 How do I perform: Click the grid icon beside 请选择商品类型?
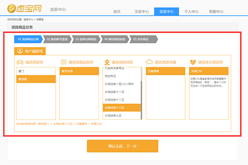[64, 62]
